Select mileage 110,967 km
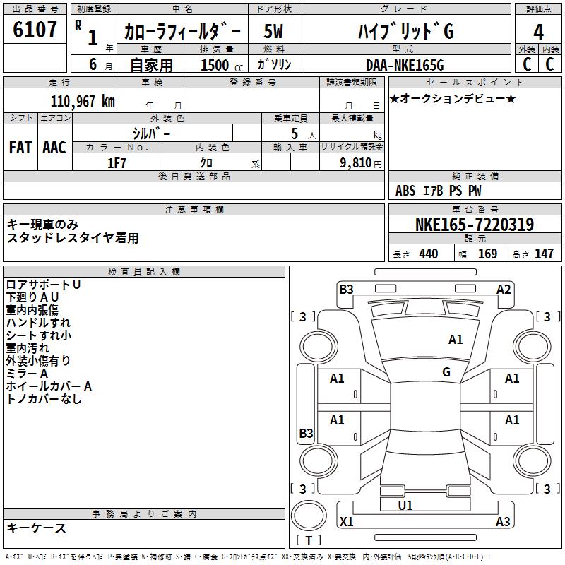The width and height of the screenshot is (565, 565). pyautogui.click(x=83, y=101)
